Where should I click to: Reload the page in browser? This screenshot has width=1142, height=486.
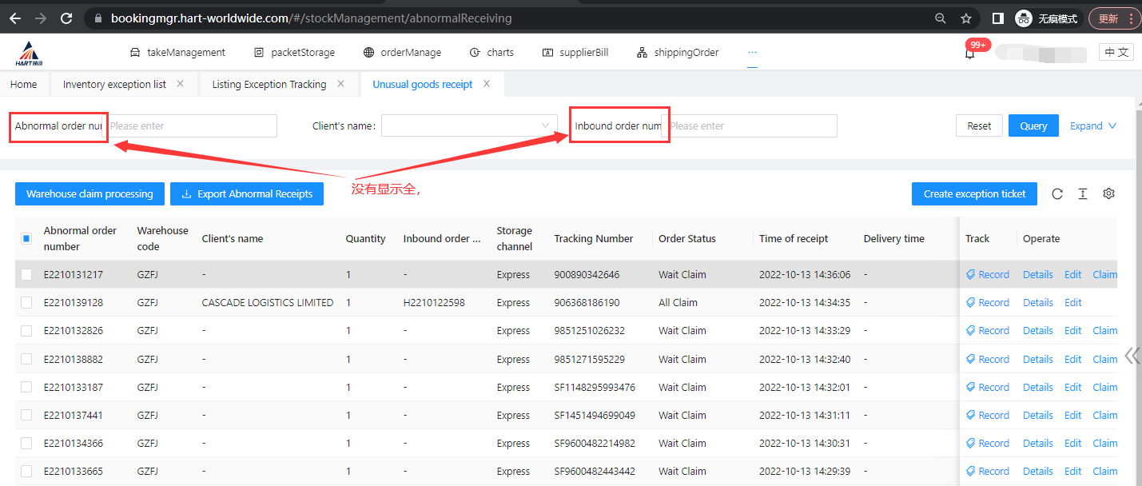click(66, 18)
